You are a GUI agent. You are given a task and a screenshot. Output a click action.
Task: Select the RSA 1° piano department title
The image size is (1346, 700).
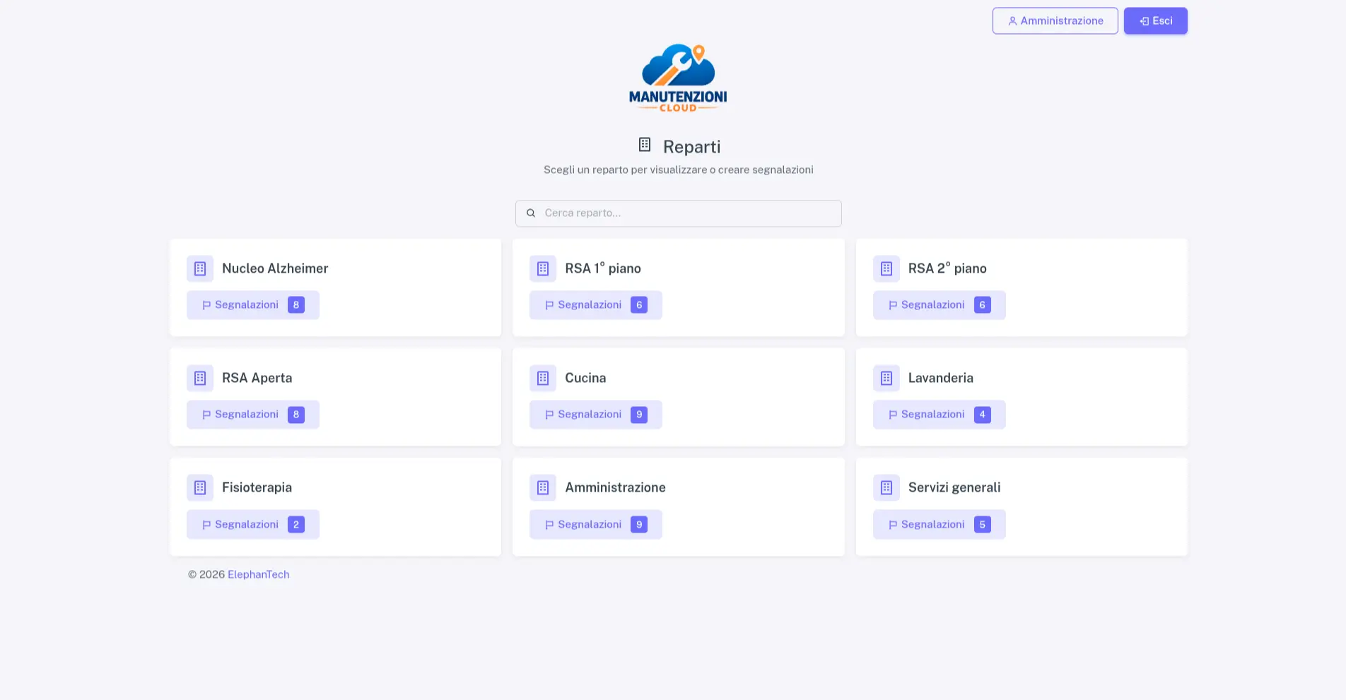pos(603,268)
